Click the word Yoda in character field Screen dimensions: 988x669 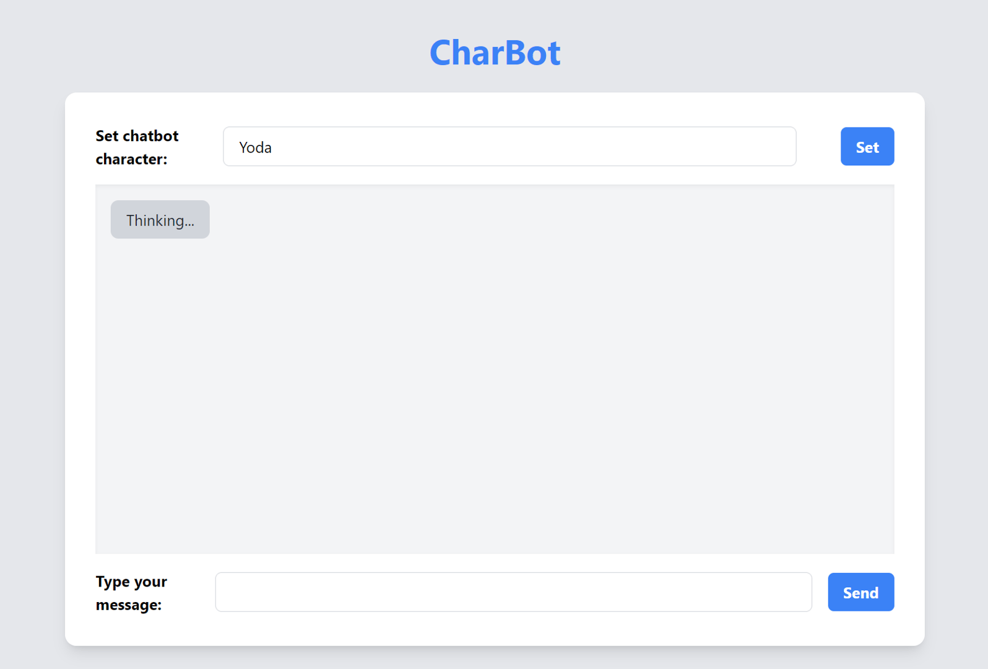[255, 147]
